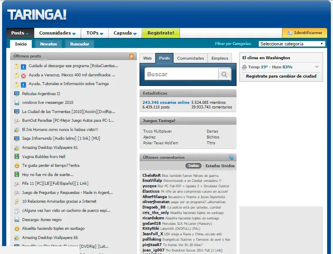This screenshot has width=333, height=254.
Task: Click the Identificarme user card icon
Action: click(x=290, y=33)
